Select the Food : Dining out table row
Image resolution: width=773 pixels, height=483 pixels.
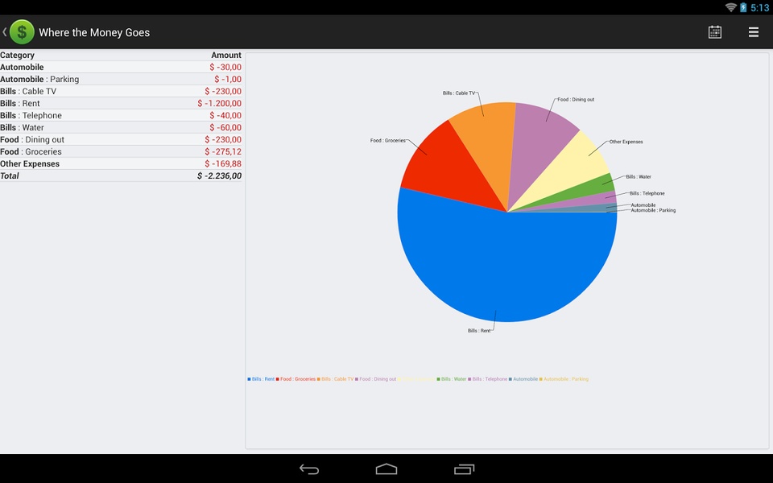click(121, 139)
